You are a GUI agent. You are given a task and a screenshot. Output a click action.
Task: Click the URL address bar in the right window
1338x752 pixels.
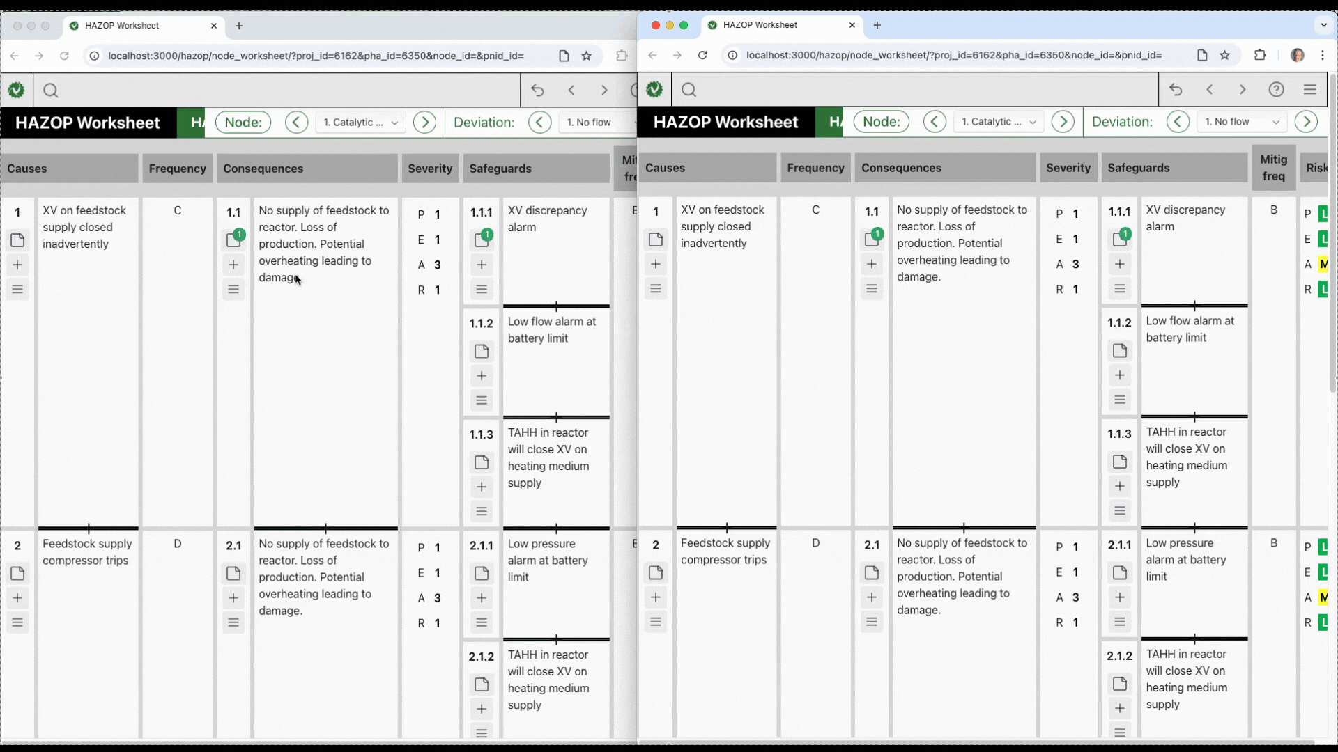click(955, 55)
